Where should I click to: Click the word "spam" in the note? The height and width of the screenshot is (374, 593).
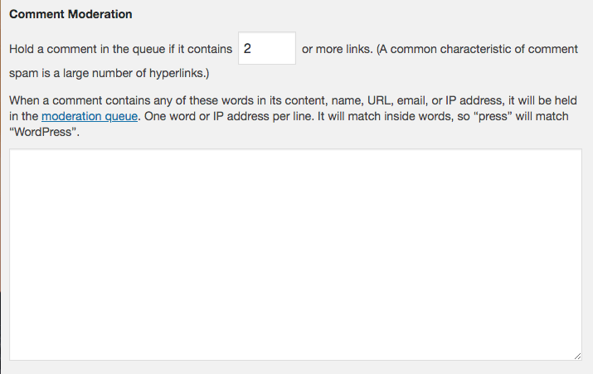point(24,72)
